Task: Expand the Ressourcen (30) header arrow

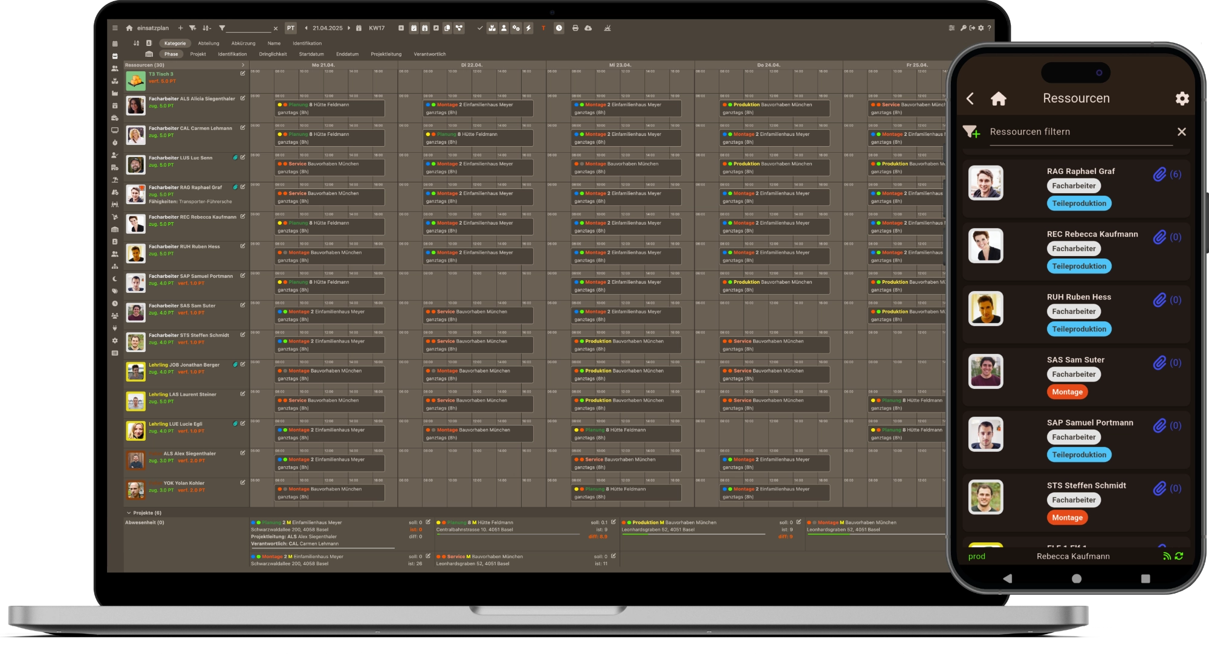Action: tap(243, 65)
